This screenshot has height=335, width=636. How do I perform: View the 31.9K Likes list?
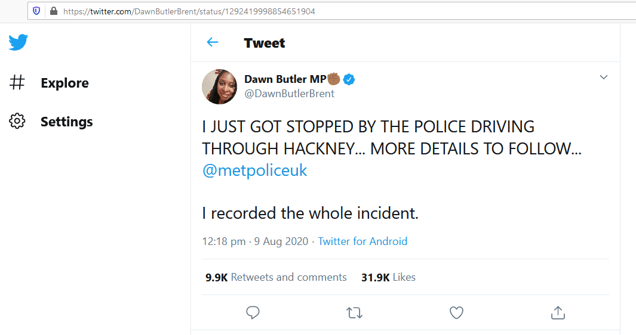pyautogui.click(x=388, y=277)
